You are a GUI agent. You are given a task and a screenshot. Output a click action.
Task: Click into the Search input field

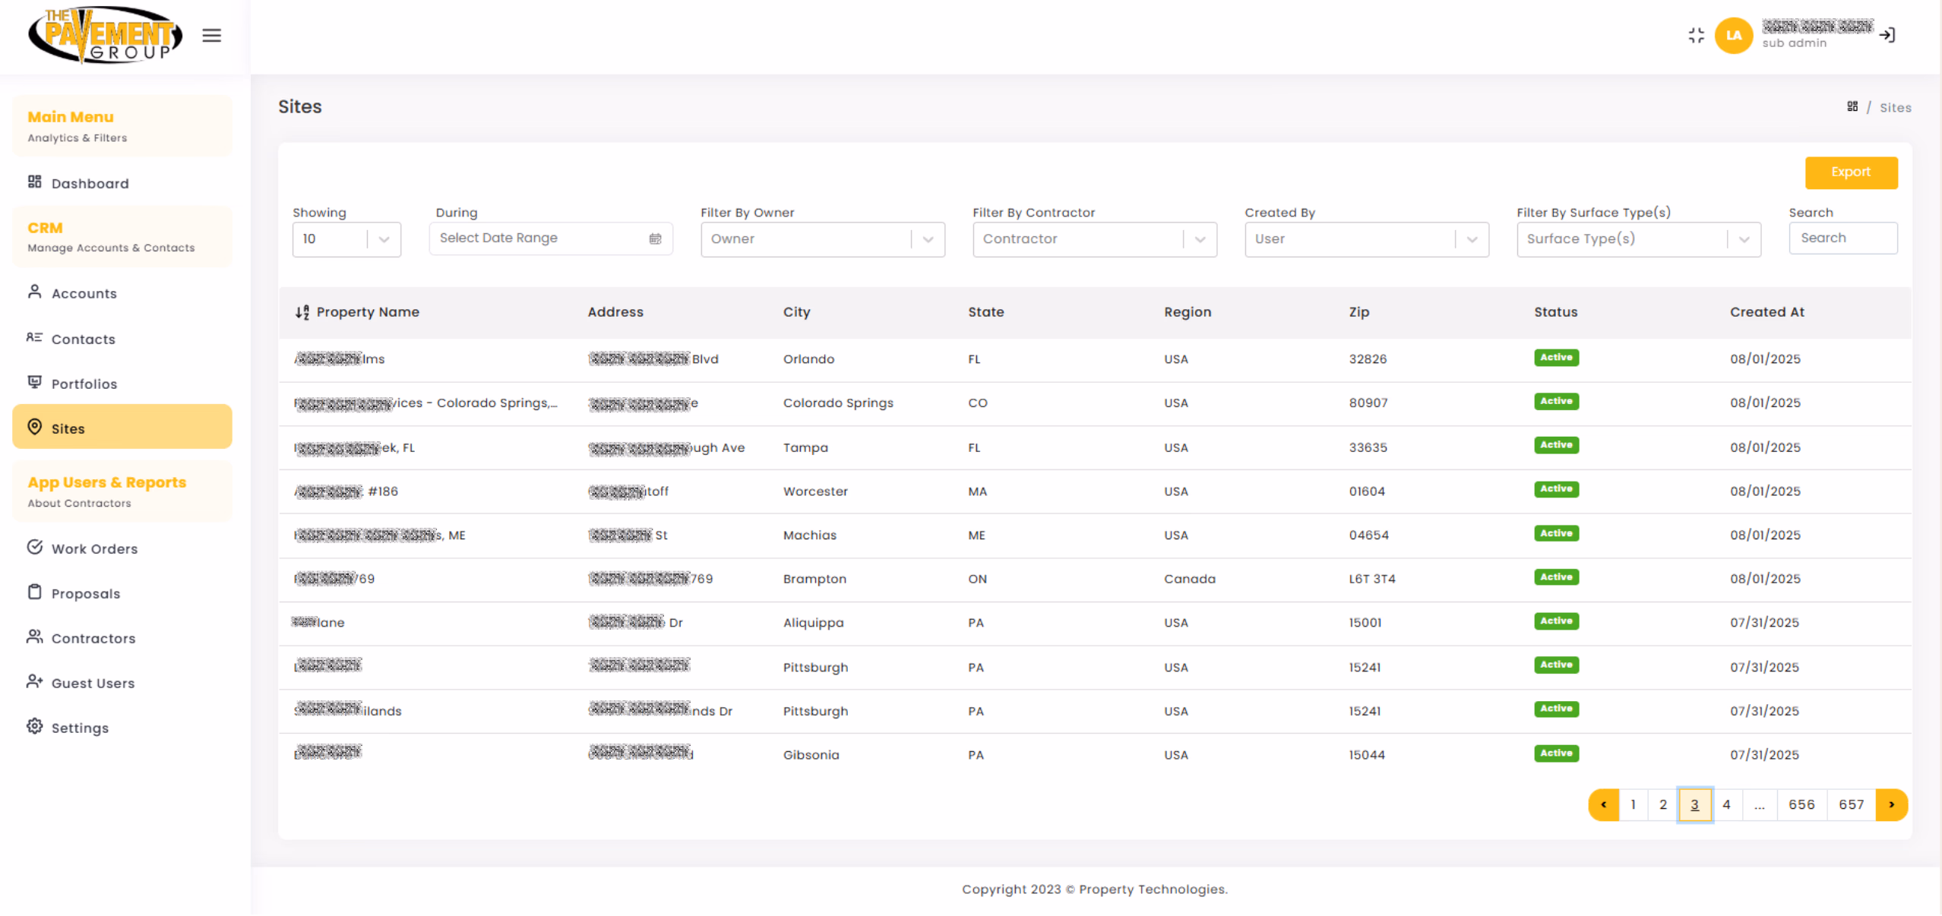click(1843, 238)
